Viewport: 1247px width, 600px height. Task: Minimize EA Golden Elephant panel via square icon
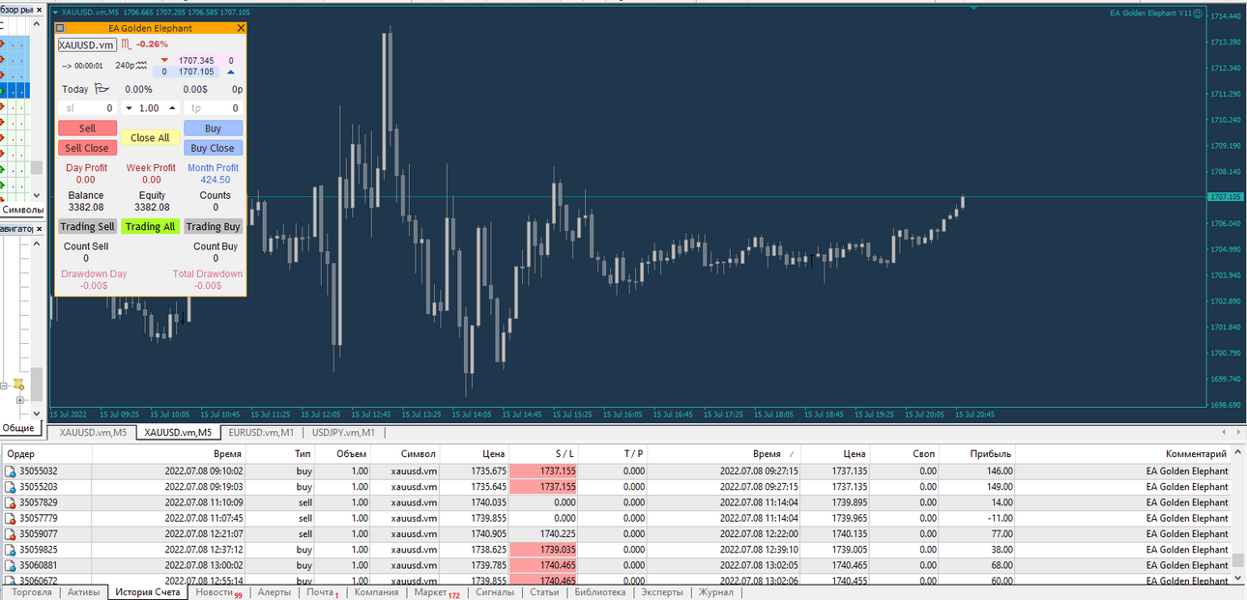[x=60, y=28]
